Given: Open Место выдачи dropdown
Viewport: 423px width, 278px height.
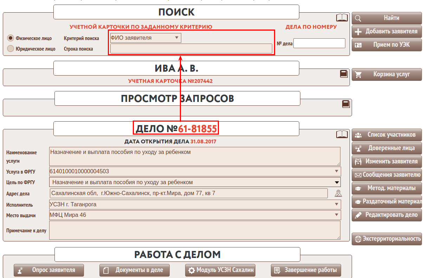Looking at the screenshot, I should 195,215.
